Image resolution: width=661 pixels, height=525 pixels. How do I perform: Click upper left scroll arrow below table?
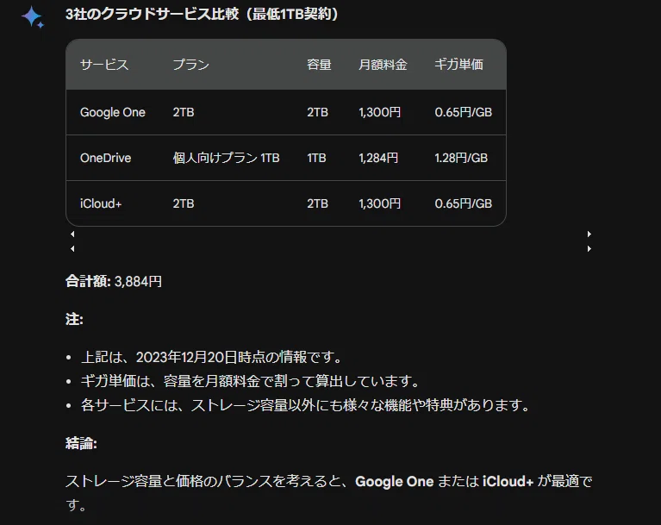(x=72, y=234)
